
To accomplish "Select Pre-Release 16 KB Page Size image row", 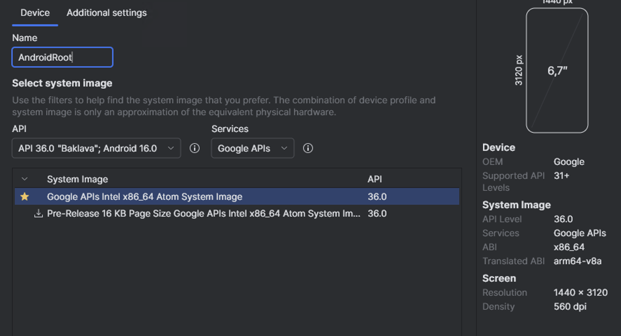I will (x=237, y=213).
